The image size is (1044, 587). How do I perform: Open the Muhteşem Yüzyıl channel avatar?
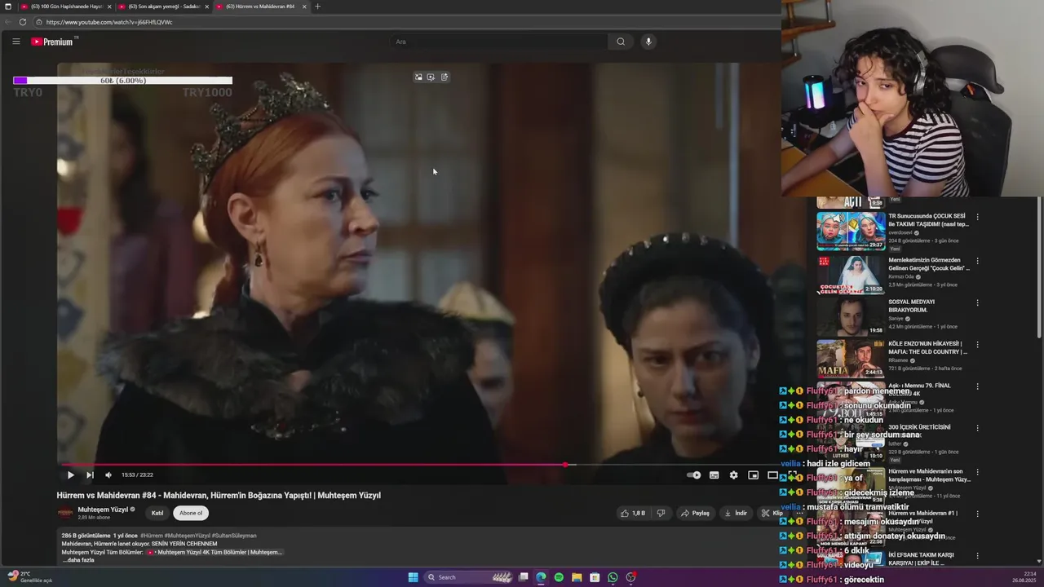pos(64,513)
